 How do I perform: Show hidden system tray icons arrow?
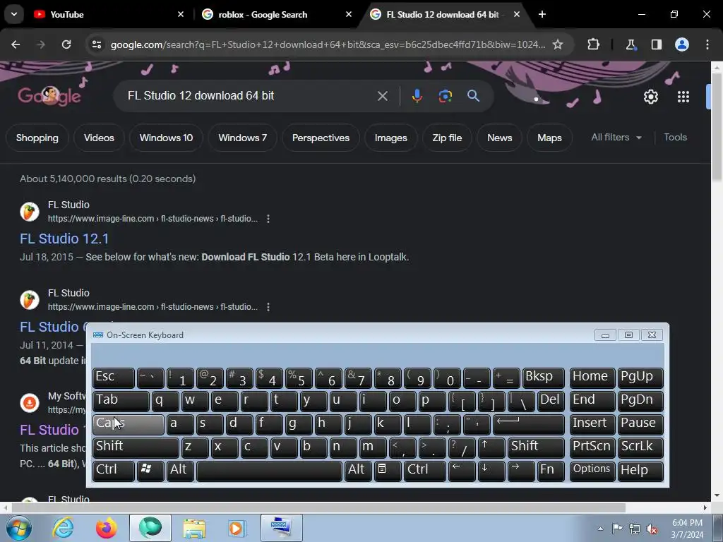[600, 529]
